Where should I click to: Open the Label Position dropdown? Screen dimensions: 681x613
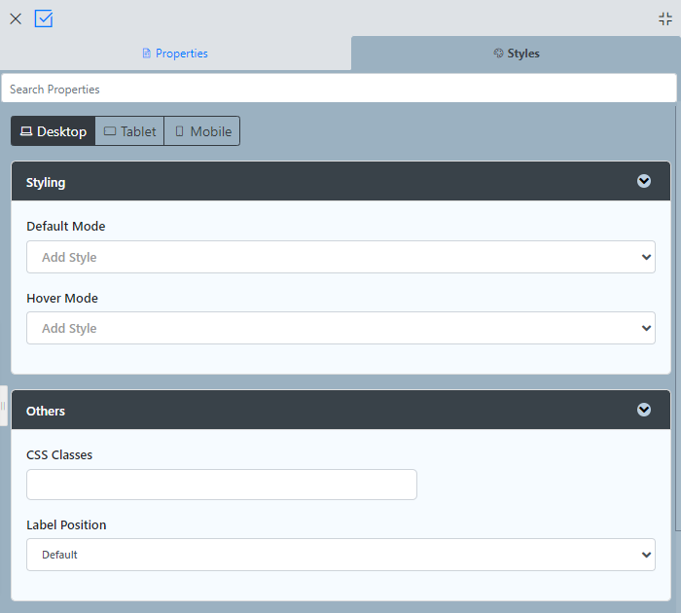[x=340, y=555]
